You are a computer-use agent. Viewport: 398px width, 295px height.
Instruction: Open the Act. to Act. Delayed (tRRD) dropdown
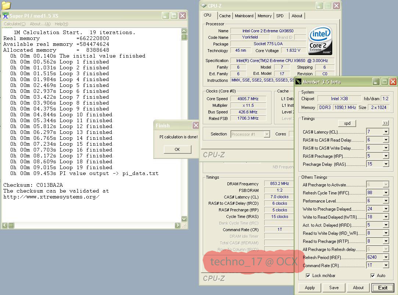386,225
